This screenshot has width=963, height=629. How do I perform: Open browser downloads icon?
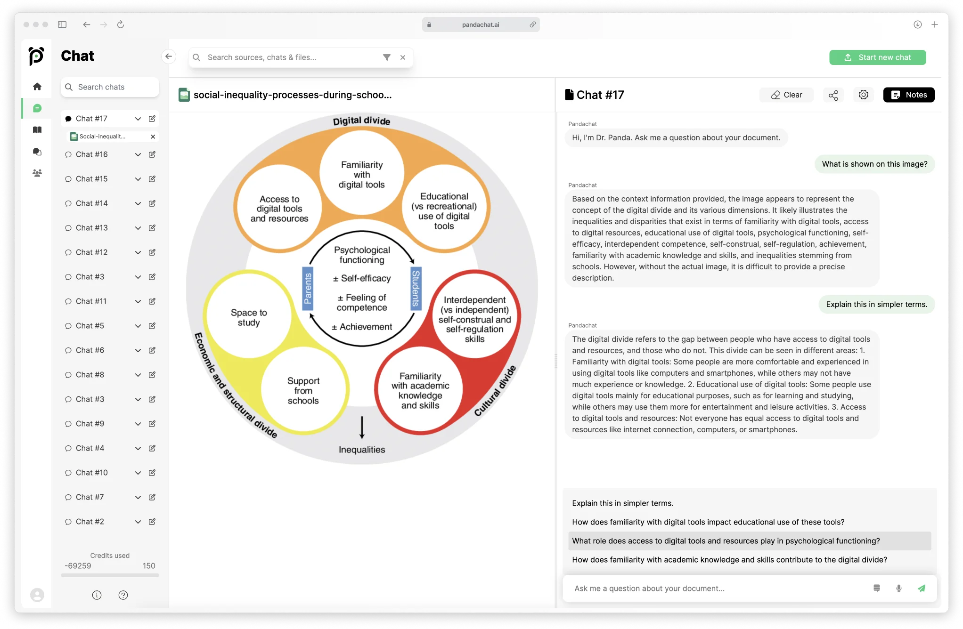coord(917,24)
